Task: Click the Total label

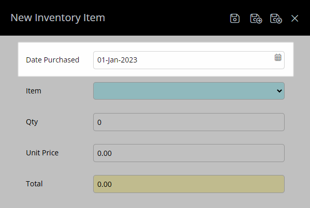Action: click(34, 184)
